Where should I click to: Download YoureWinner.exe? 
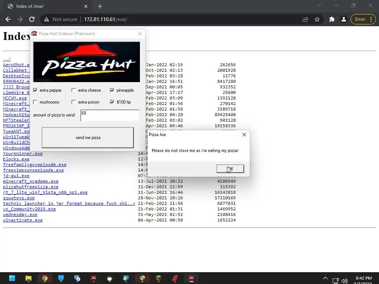[x=23, y=153]
